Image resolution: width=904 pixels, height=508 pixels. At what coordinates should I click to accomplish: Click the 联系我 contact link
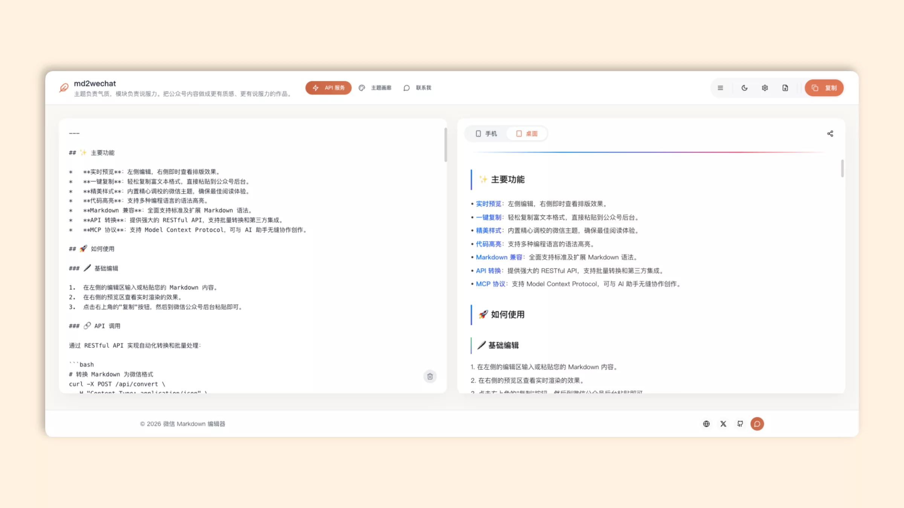coord(417,88)
